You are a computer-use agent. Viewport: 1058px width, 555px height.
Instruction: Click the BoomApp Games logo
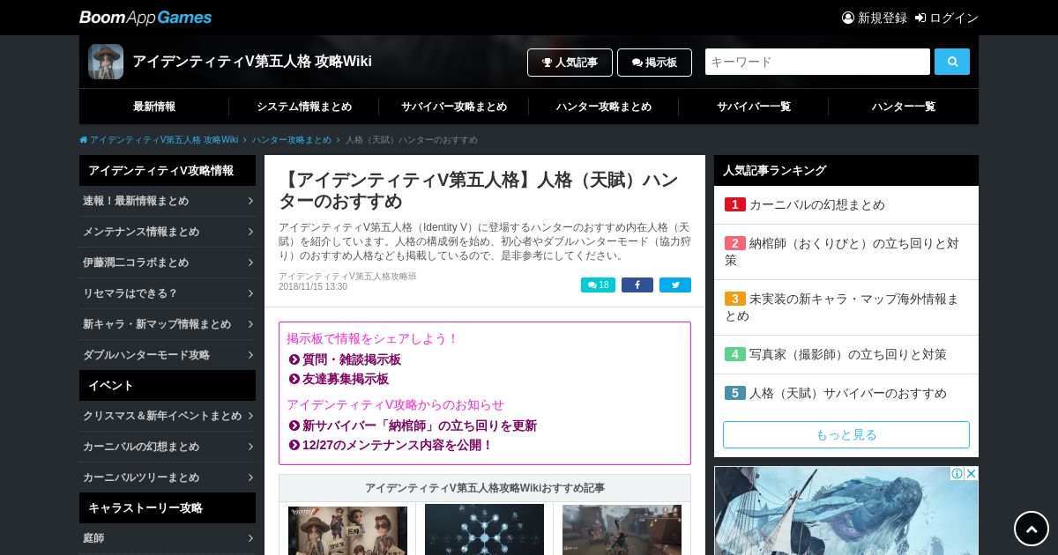(145, 18)
